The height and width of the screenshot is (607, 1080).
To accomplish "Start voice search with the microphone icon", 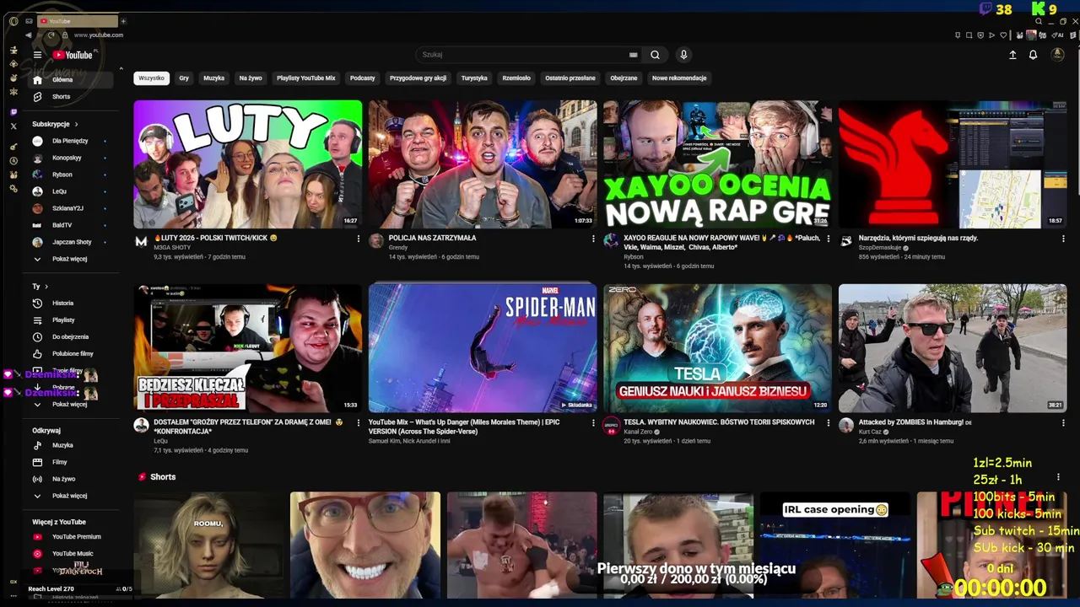I will click(x=683, y=55).
